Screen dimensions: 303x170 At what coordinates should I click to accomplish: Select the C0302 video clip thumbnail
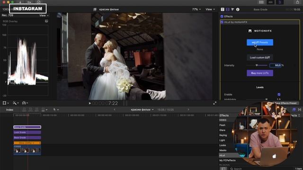click(27, 150)
